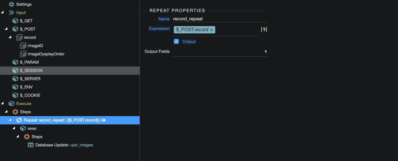The width and height of the screenshot is (398, 161).
Task: Uncheck the Output checkbox
Action: [176, 41]
